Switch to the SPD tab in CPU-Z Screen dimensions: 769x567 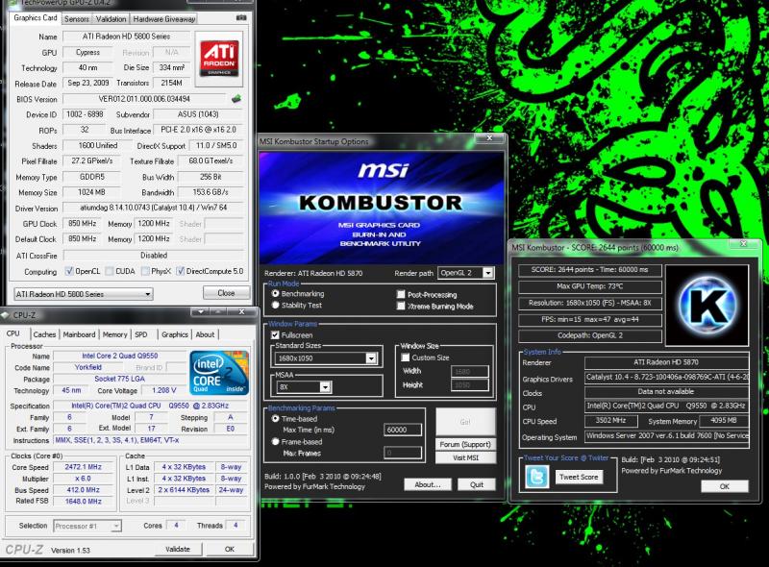pos(140,334)
